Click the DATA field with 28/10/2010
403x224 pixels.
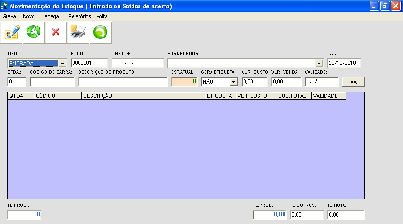[x=344, y=64]
